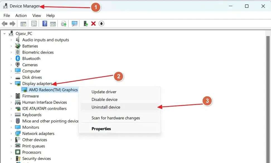The height and width of the screenshot is (163, 271).
Task: Click the Firmware chip icon
Action: [18, 96]
